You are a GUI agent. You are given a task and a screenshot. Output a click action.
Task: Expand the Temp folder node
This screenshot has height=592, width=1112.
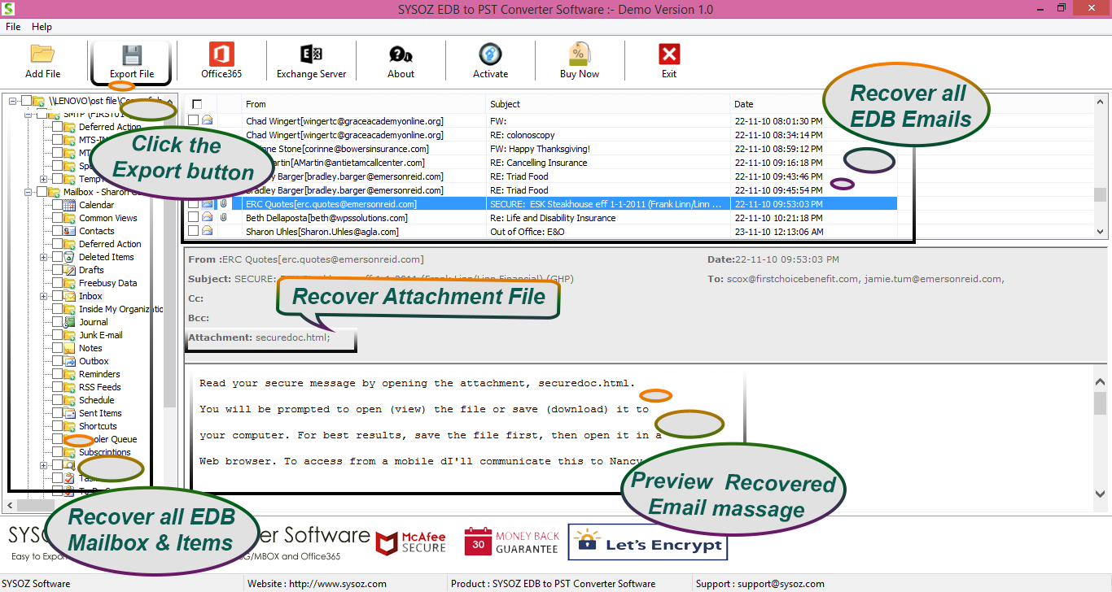[43, 179]
